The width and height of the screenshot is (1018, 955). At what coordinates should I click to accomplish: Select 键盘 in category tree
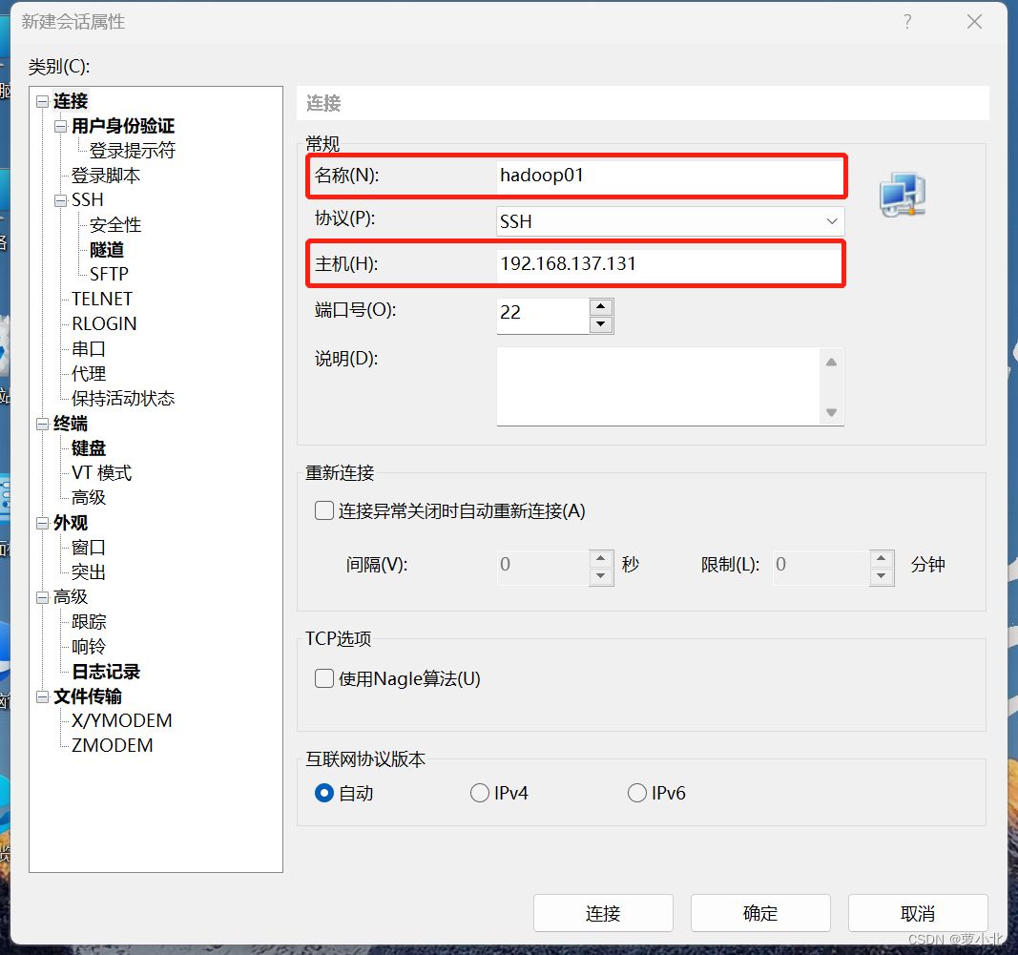pos(89,448)
